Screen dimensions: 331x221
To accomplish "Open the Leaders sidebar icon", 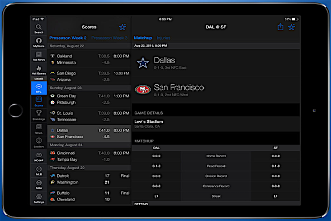I will click(x=39, y=142).
